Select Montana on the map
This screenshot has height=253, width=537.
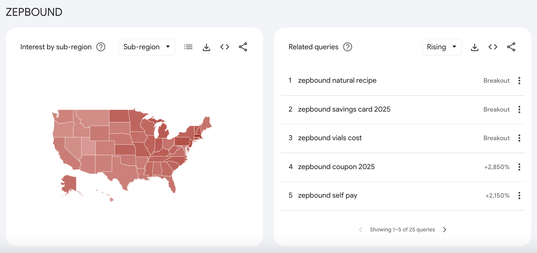tap(95, 117)
